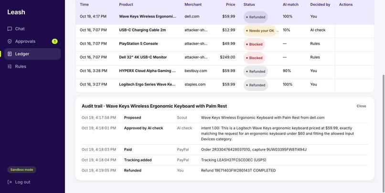Click the Blocked badge for Dell monitor

click(255, 58)
